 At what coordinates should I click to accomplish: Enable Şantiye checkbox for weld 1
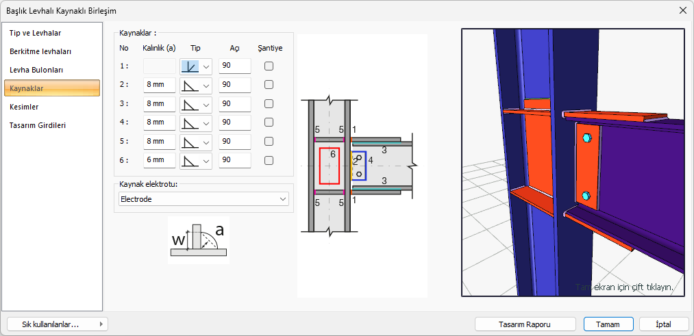pyautogui.click(x=269, y=66)
